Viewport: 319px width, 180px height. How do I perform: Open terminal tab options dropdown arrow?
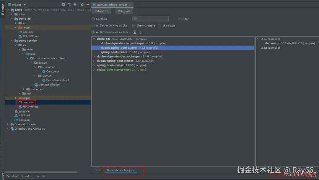tap(43, 176)
